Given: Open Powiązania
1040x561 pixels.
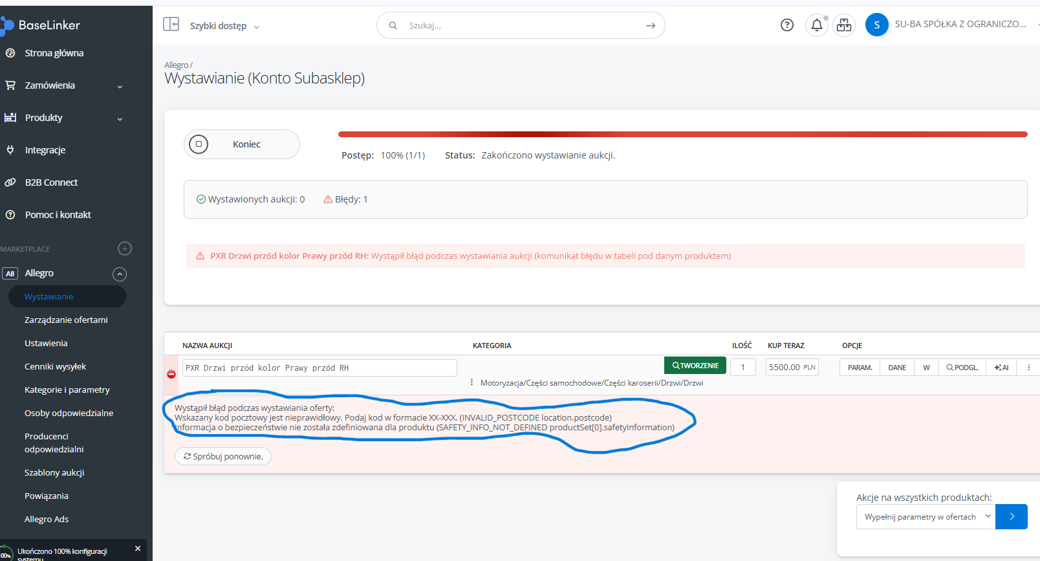Looking at the screenshot, I should [47, 496].
